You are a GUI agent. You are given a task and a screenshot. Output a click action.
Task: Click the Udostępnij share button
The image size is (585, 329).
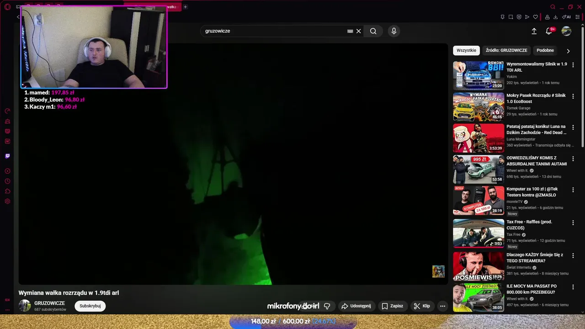356,306
